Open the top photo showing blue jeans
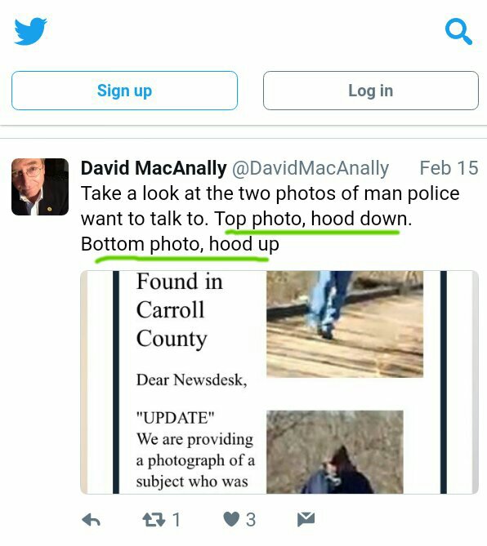This screenshot has width=487, height=546. [345, 324]
